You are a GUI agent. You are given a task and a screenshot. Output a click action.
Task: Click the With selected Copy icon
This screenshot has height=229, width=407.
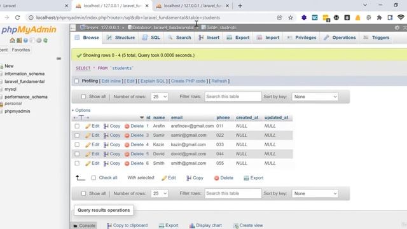189,178
